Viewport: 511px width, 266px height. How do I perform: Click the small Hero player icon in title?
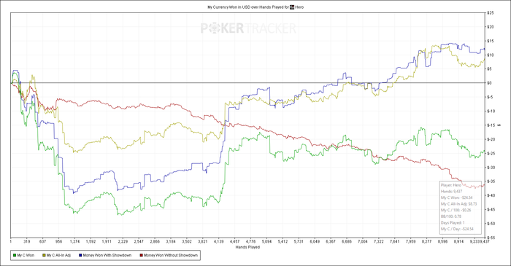pos(292,7)
